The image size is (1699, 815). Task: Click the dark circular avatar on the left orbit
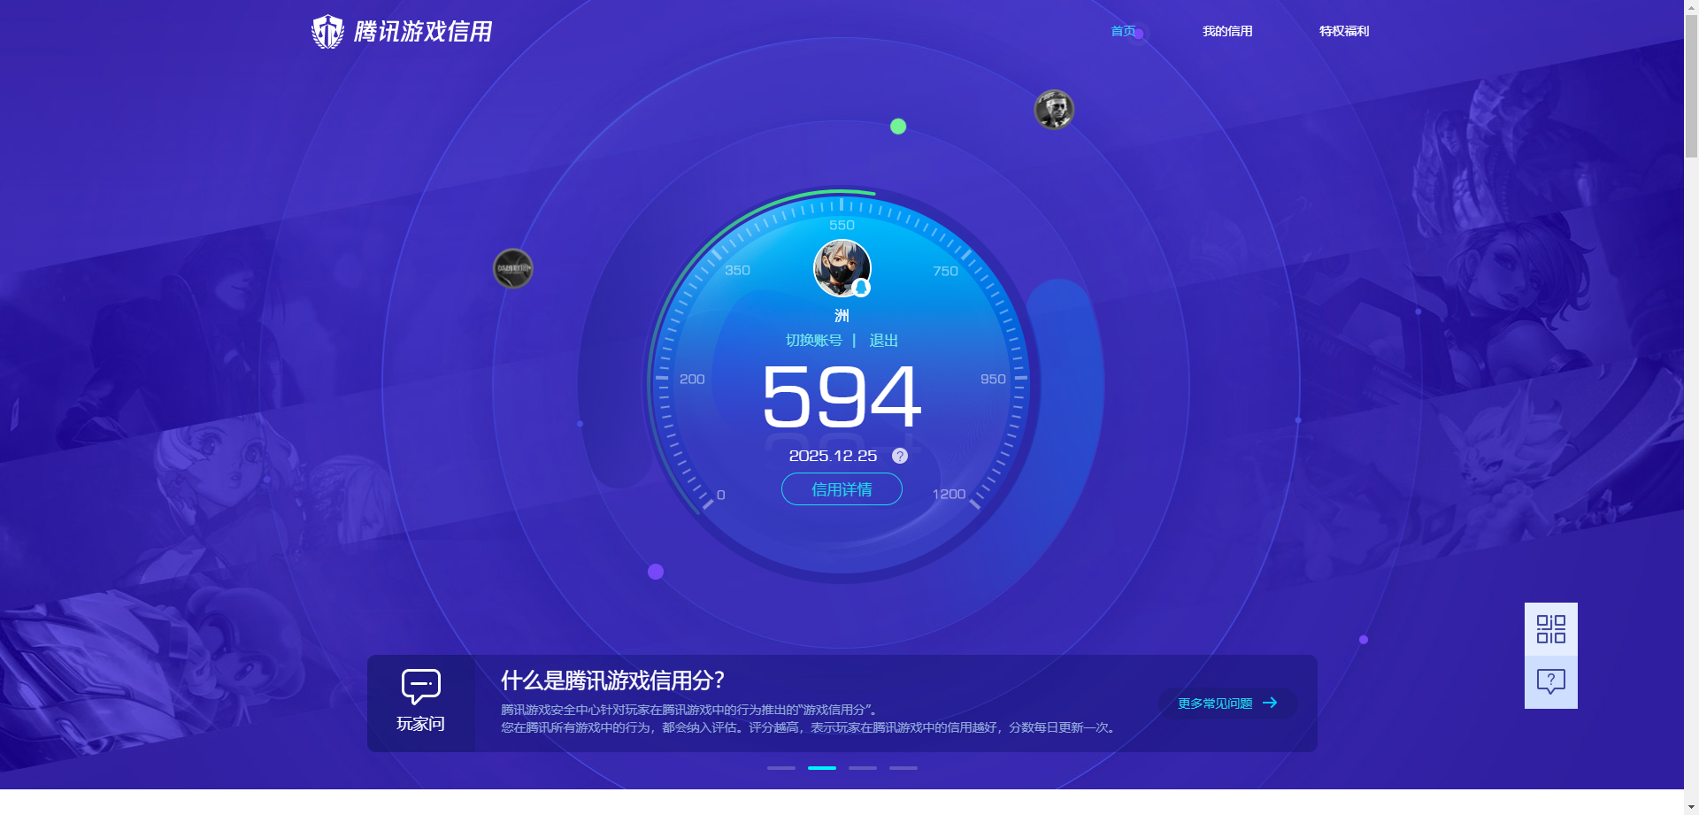click(x=511, y=268)
